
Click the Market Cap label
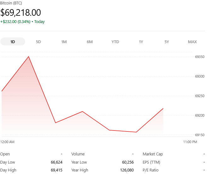pyautogui.click(x=153, y=154)
